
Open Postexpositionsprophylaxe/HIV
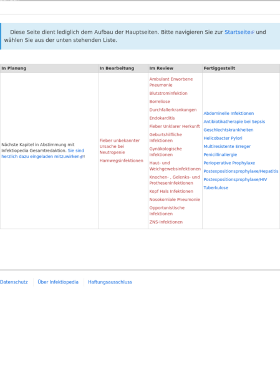[235, 180]
